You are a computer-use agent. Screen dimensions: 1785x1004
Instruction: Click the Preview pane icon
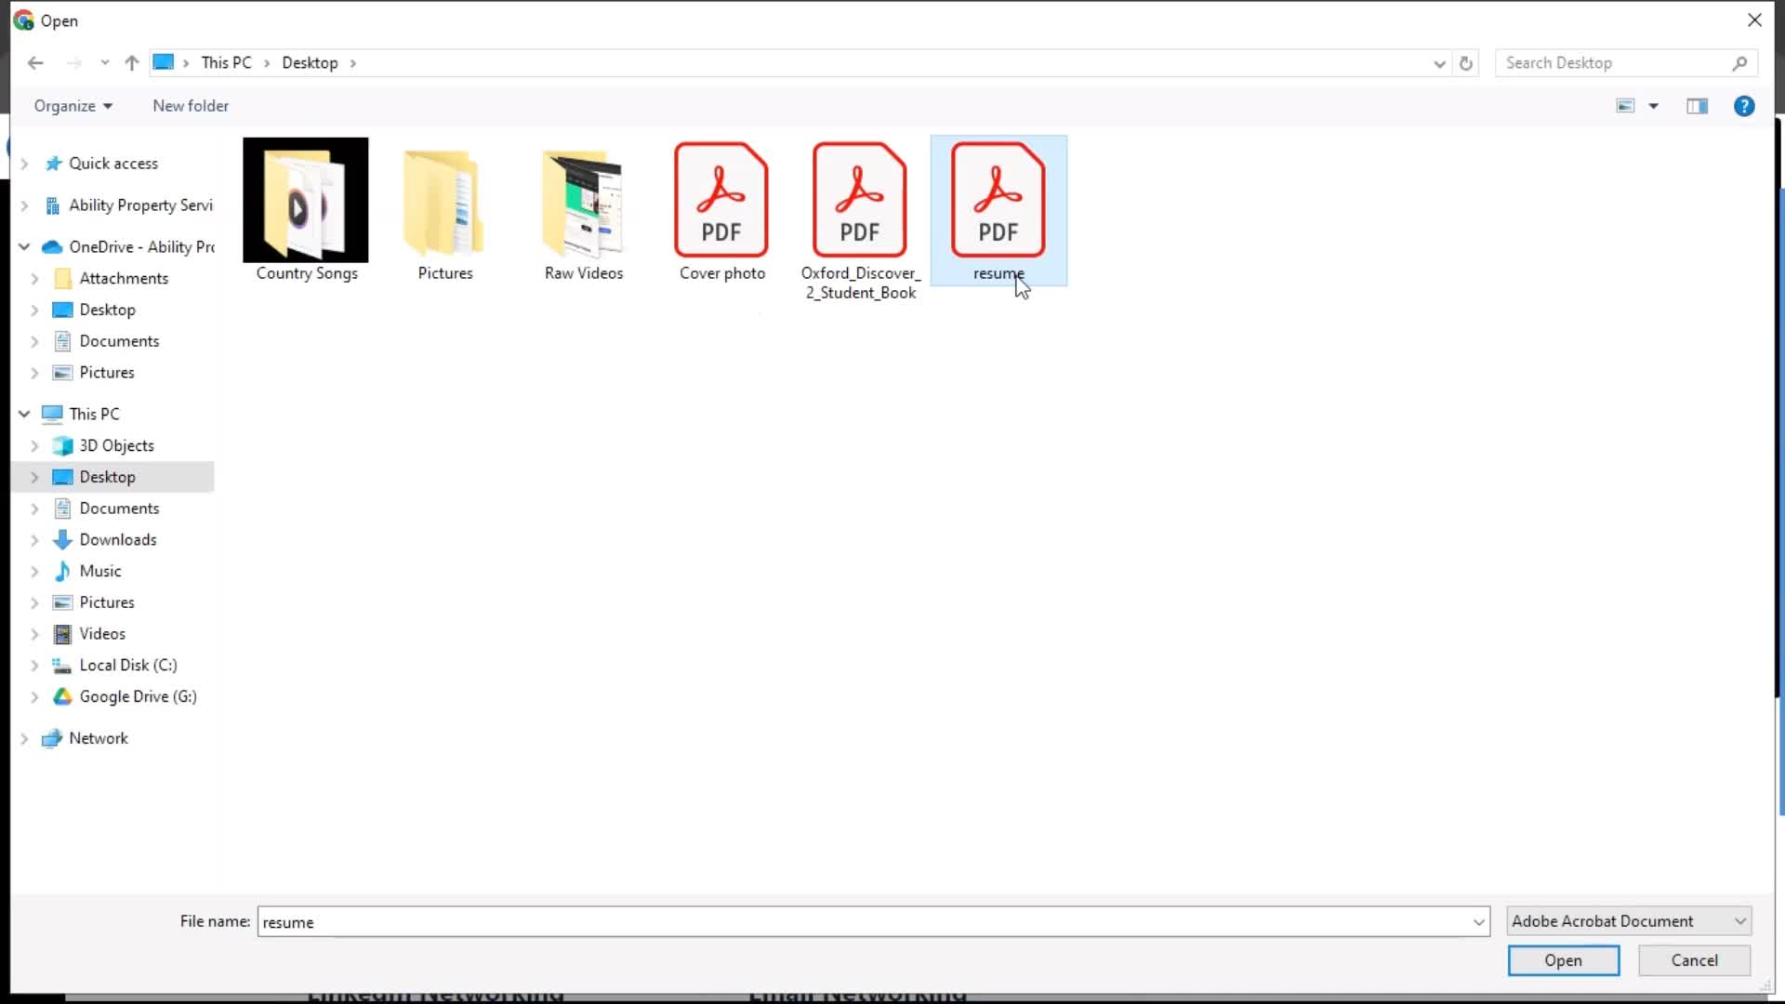point(1696,105)
